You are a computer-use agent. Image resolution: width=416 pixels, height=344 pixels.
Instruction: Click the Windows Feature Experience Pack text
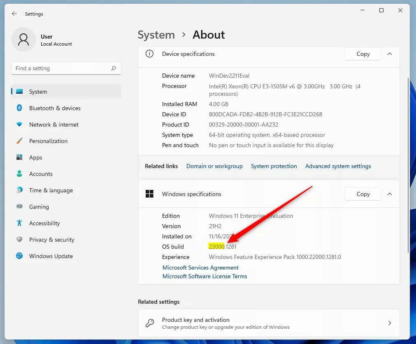tap(275, 257)
